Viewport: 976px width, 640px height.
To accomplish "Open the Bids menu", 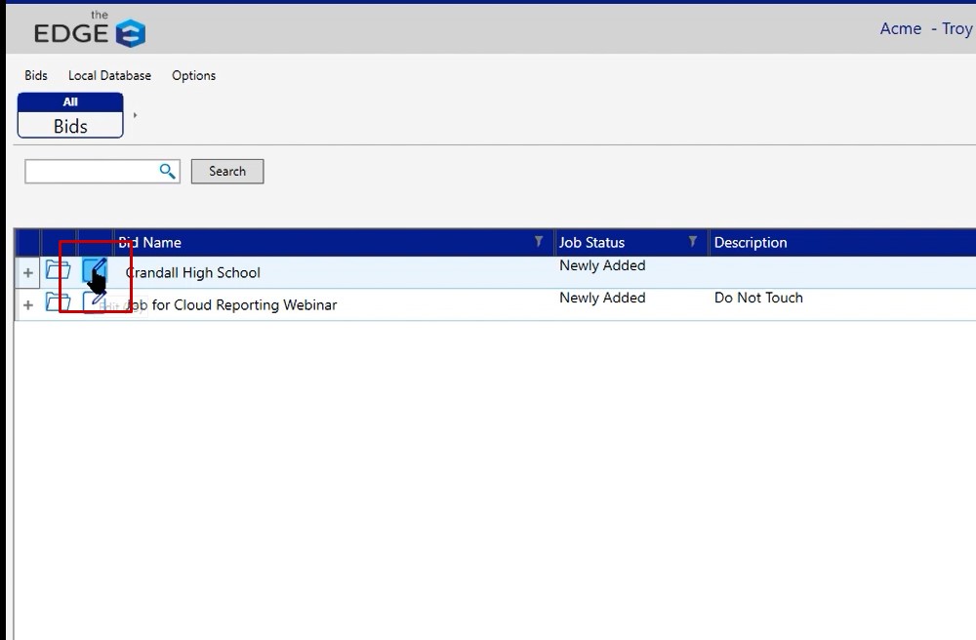I will (x=36, y=75).
